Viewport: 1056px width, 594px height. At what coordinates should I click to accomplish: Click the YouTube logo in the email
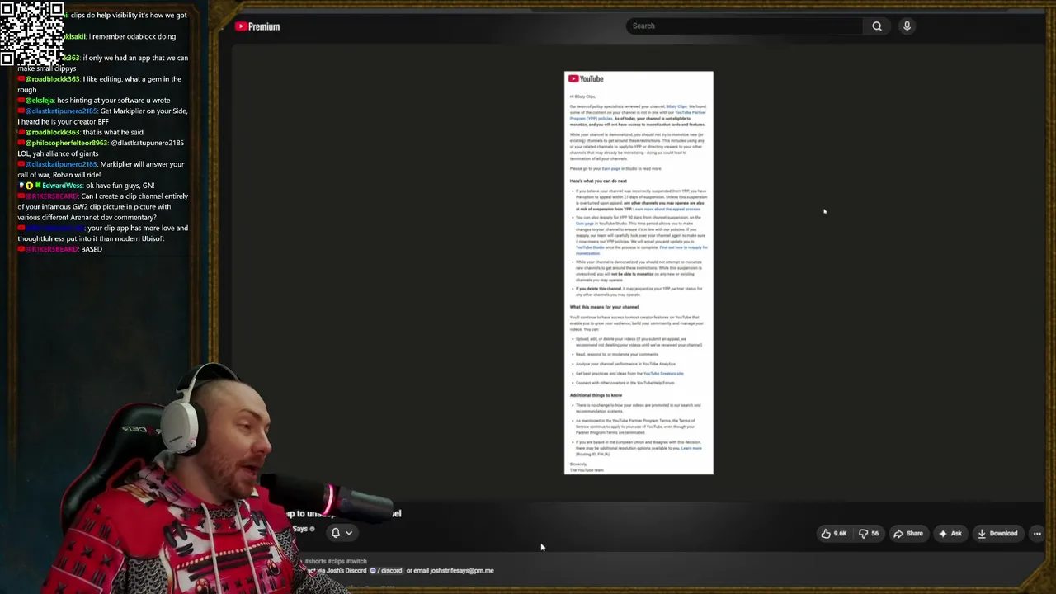coord(587,79)
